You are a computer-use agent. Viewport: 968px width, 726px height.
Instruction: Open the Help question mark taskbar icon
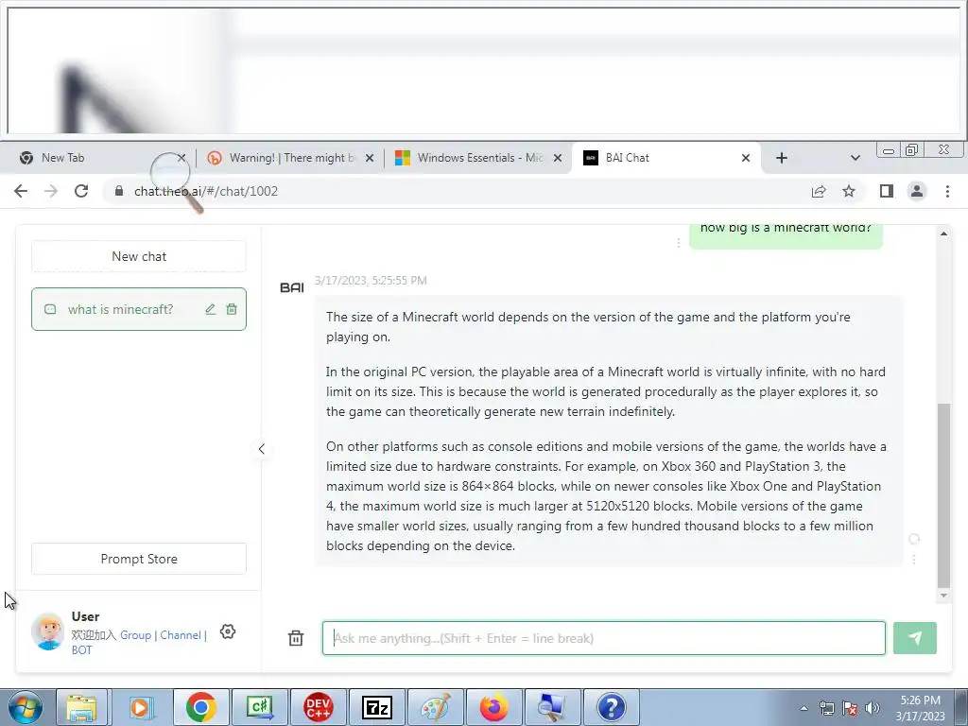pos(612,707)
